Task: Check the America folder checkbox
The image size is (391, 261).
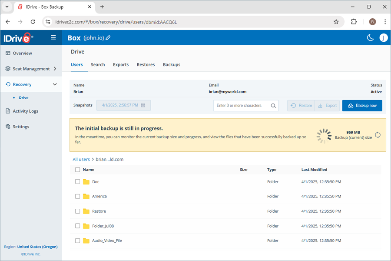Action: [x=78, y=196]
